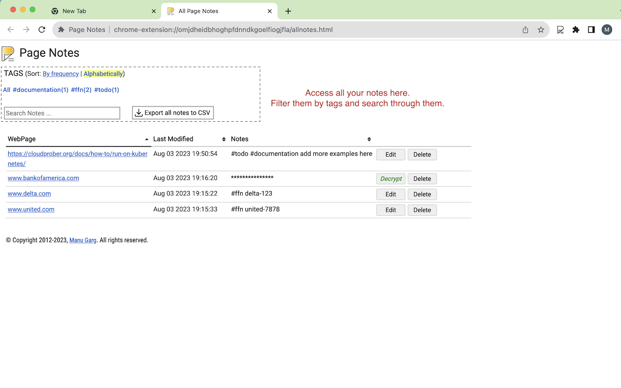Screen dimensions: 621x388
Task: Click the 'Aug 03 2023 19:15:33' timestamp
Action: (x=185, y=210)
